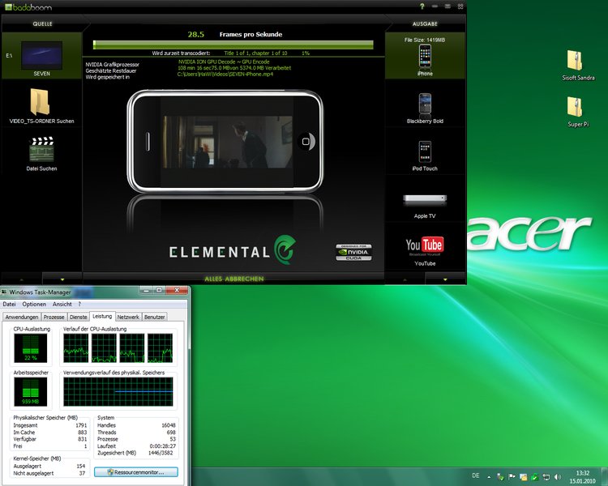
Task: Click the badaboom logo in title bar
Action: point(28,6)
